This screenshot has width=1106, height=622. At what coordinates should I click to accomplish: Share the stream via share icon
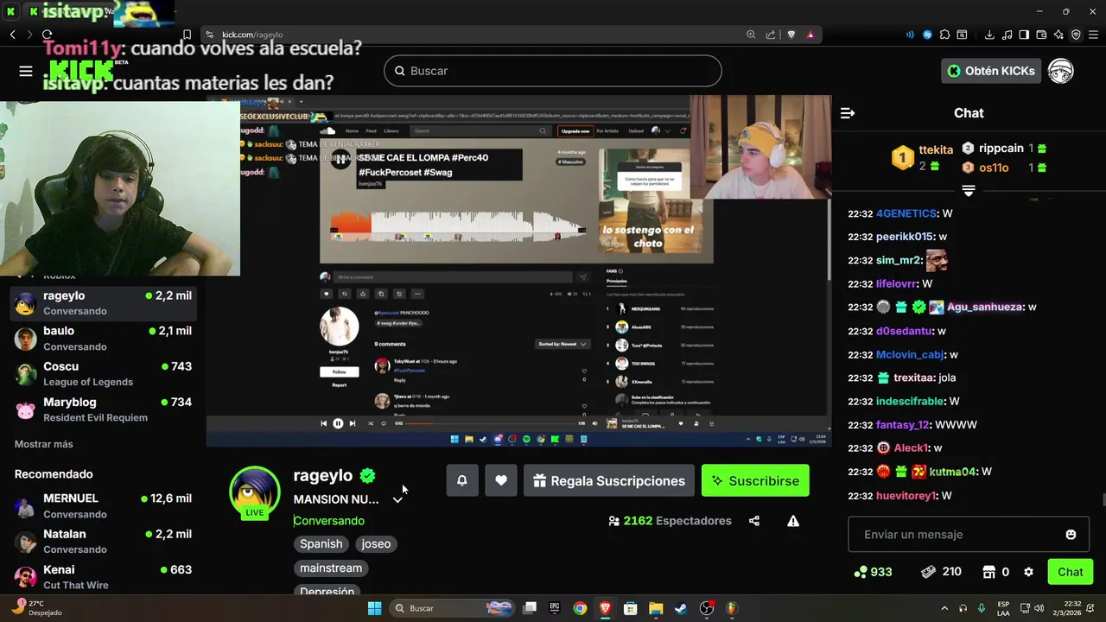point(754,521)
